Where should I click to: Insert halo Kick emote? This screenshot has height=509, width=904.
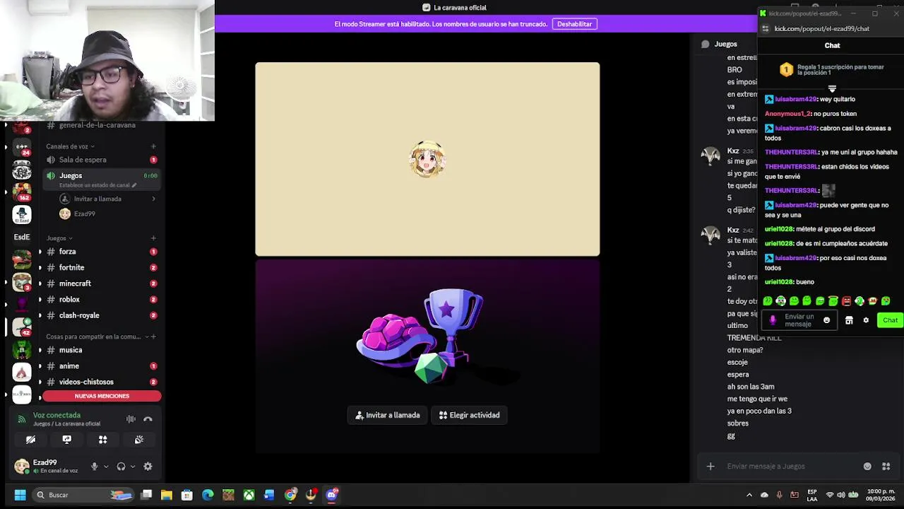[833, 301]
